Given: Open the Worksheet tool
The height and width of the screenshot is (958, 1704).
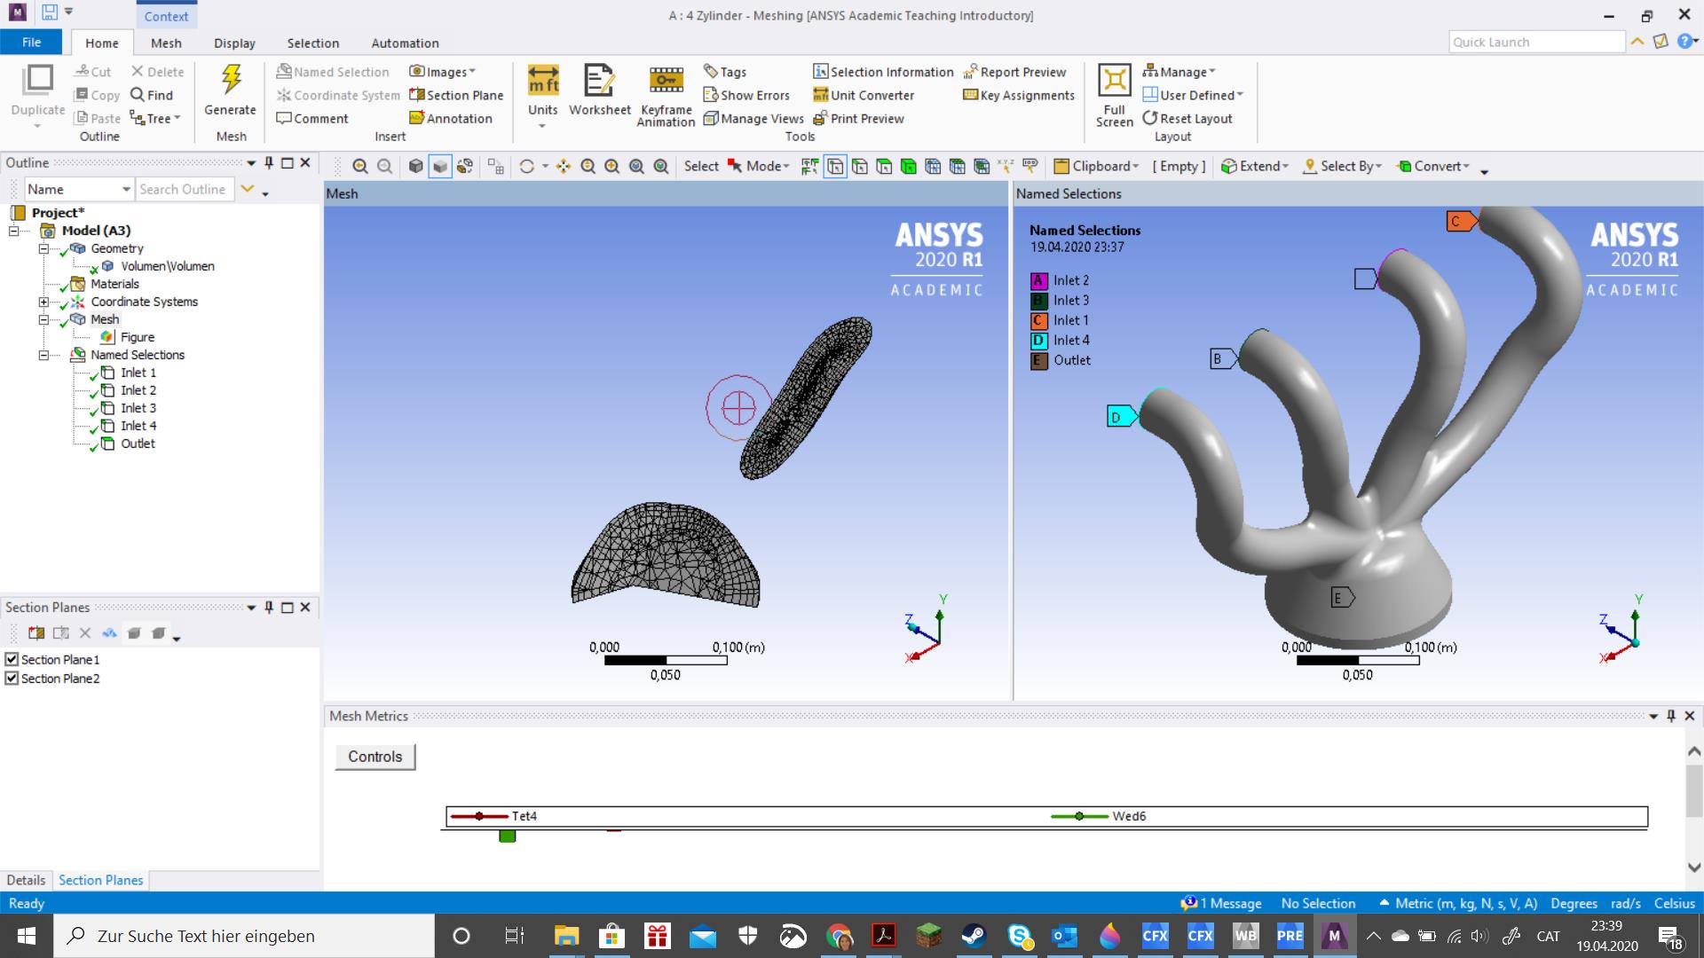Looking at the screenshot, I should pyautogui.click(x=599, y=81).
